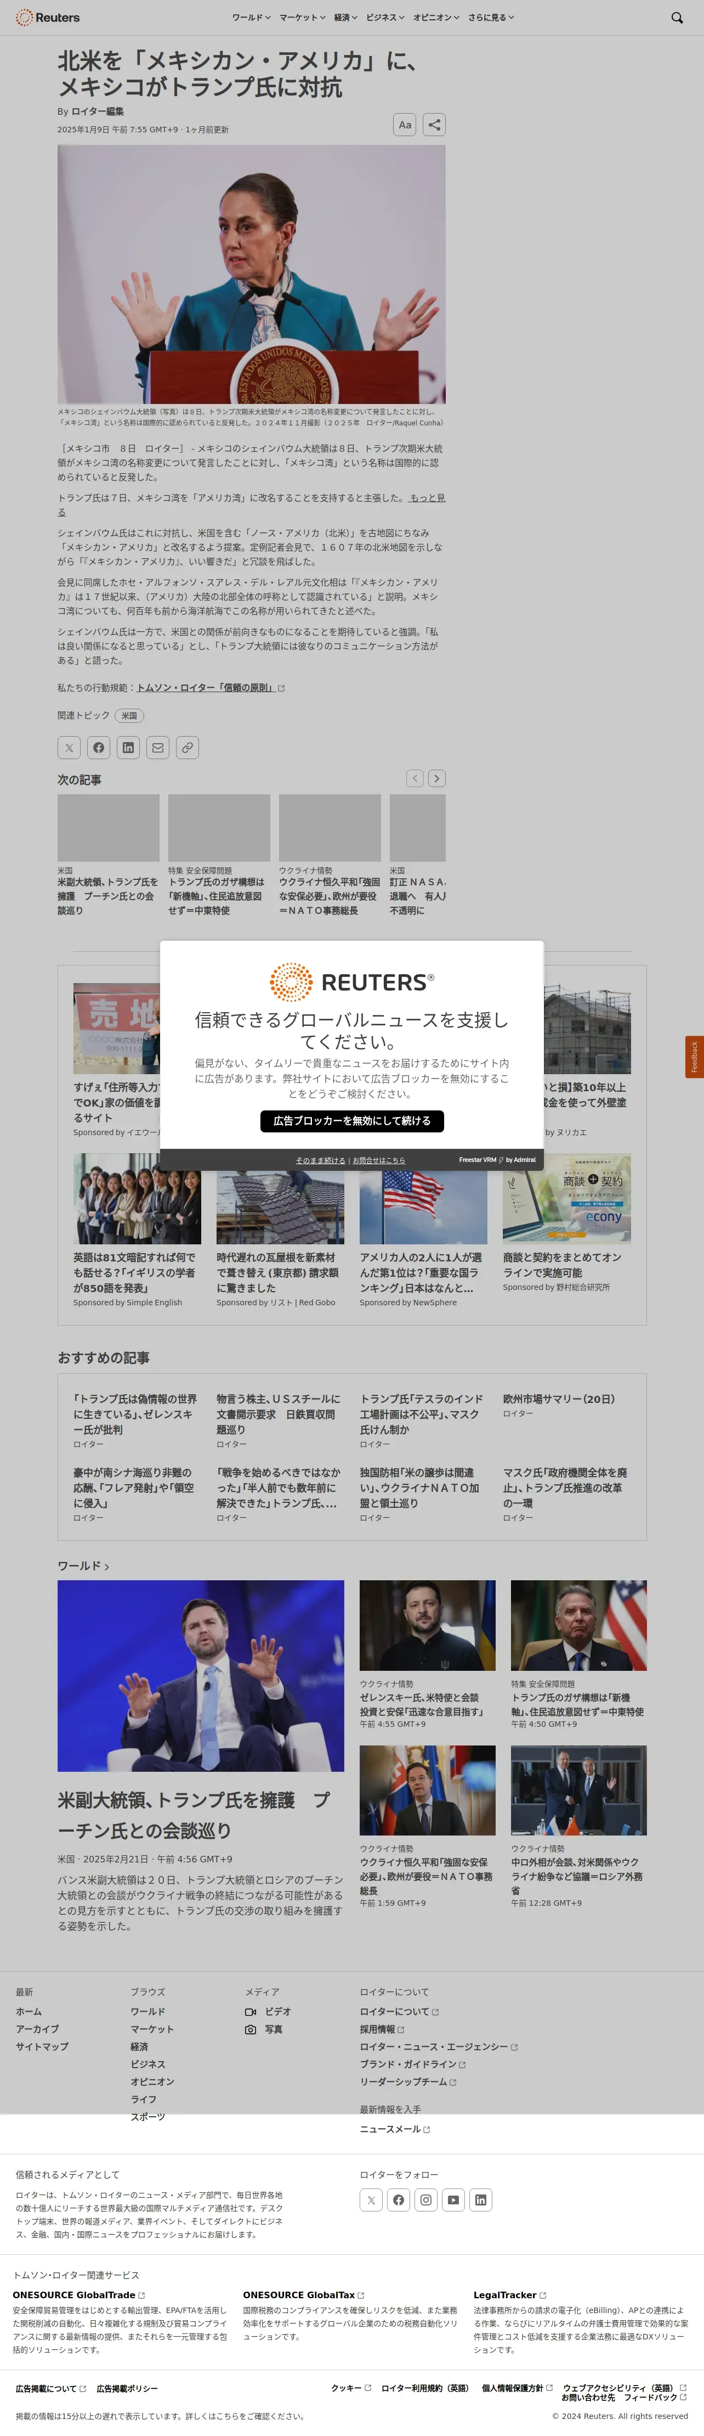Expand the ワールド header menu
This screenshot has height=2436, width=704.
[251, 17]
